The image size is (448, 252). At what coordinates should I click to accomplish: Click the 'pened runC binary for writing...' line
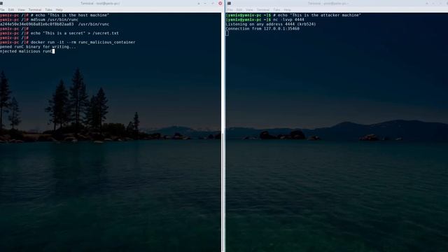point(38,47)
